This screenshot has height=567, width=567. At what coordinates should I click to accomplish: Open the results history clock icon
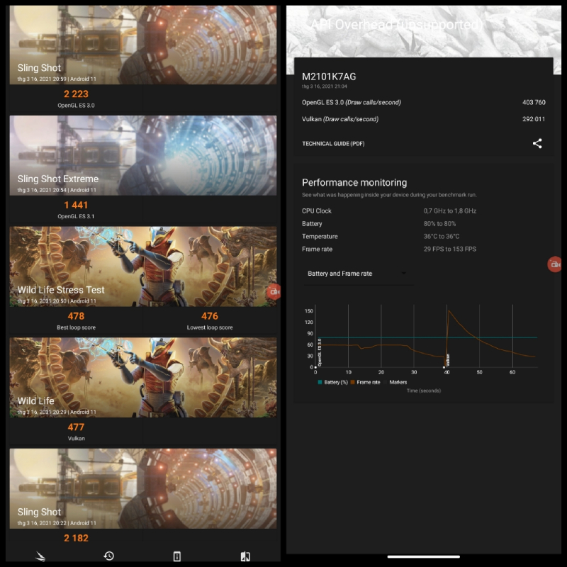[x=109, y=556]
